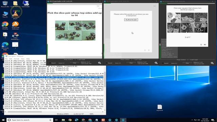
Task: Toggle Sound checkbox in identical-objects captcha window
Action: click(163, 63)
